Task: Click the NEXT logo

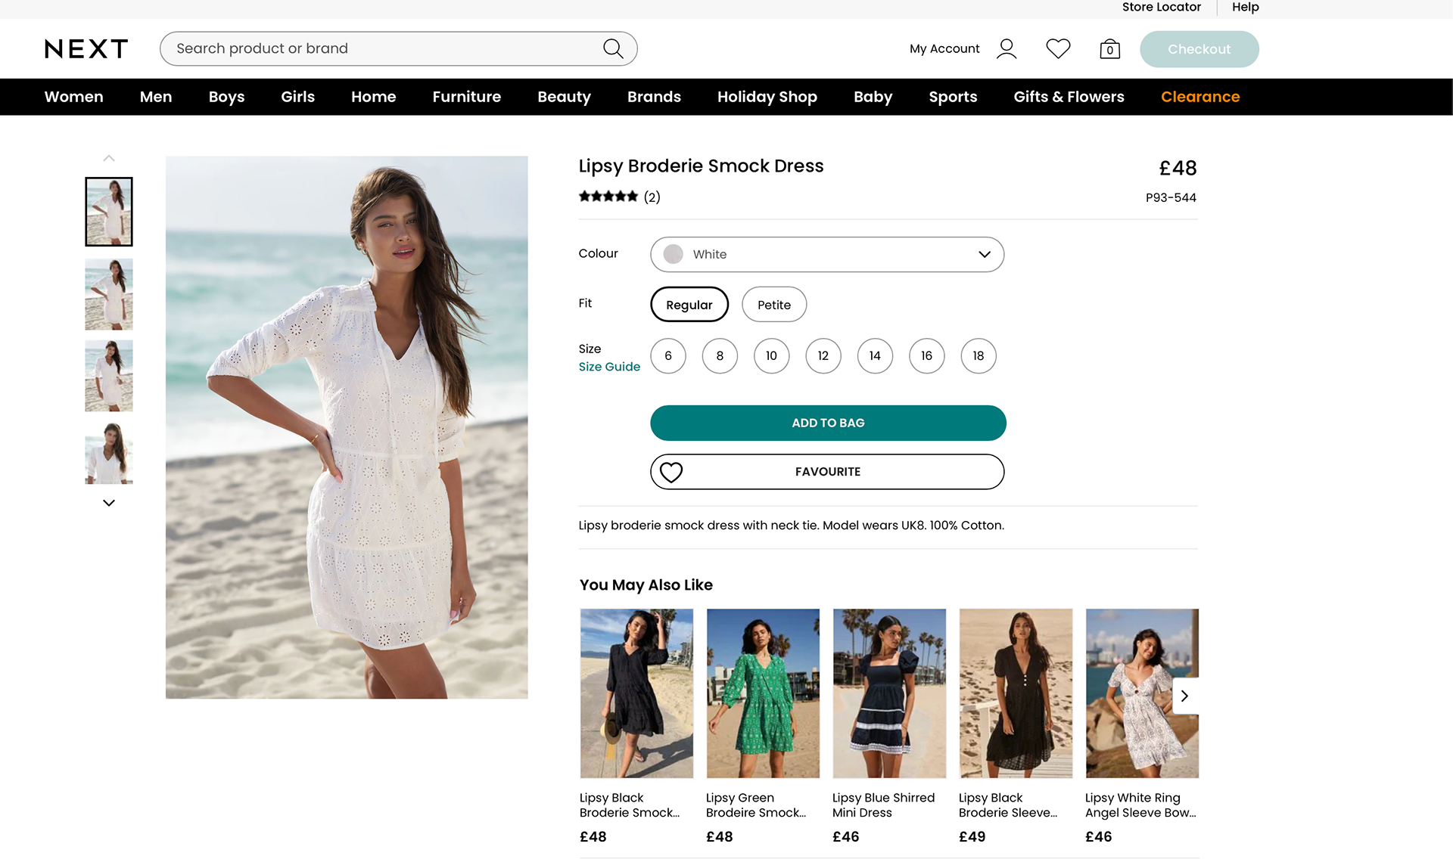Action: [86, 49]
